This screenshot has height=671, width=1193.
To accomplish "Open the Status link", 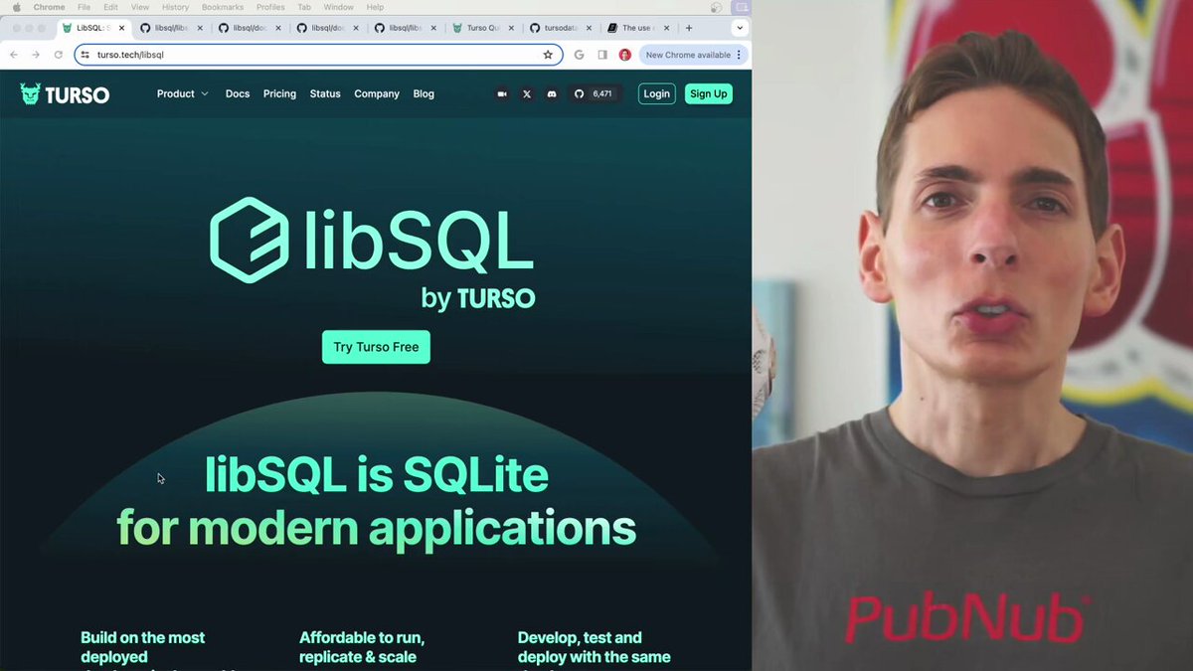I will tap(325, 94).
